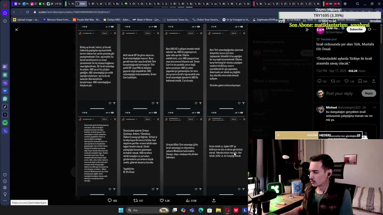Open the Türkiye MEG - Asker bookmark
383x215 pixels.
pos(116,20)
